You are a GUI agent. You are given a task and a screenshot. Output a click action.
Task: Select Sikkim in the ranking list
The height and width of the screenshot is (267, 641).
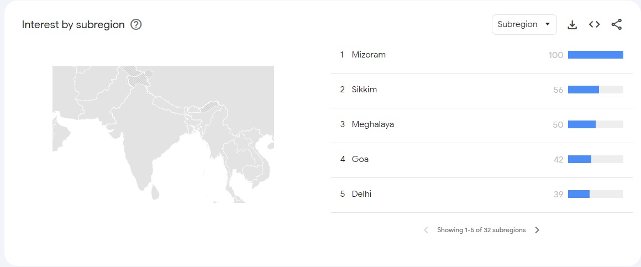click(364, 90)
